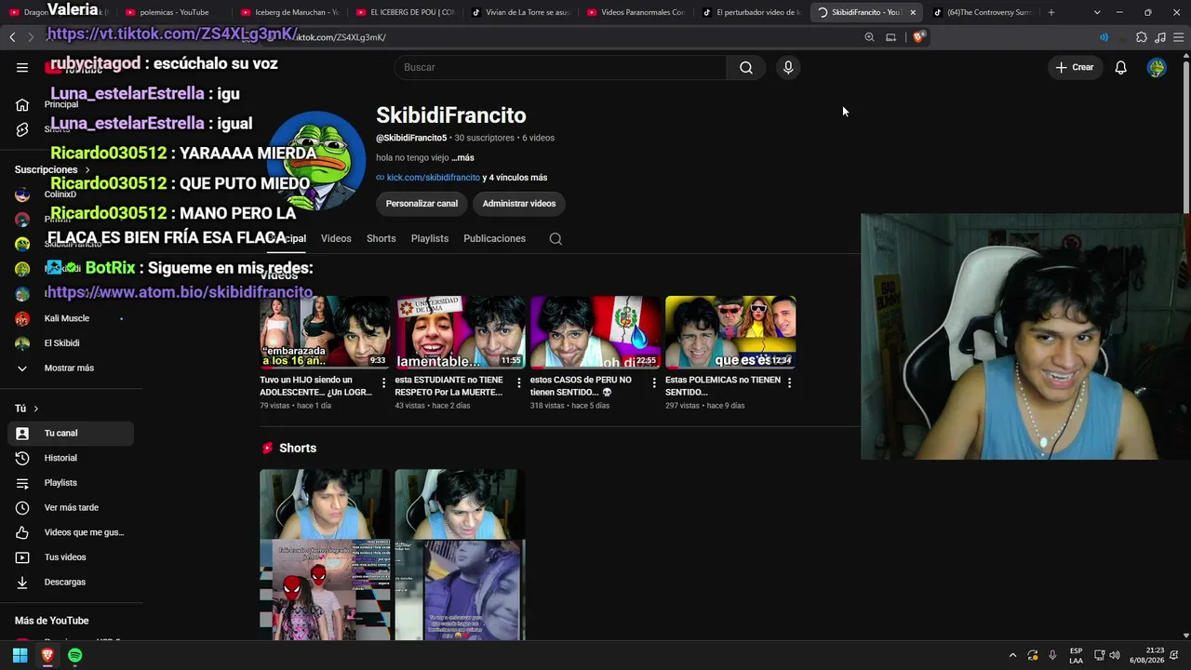This screenshot has width=1191, height=670.
Task: Select the channel Shorts tab
Action: [x=381, y=239]
